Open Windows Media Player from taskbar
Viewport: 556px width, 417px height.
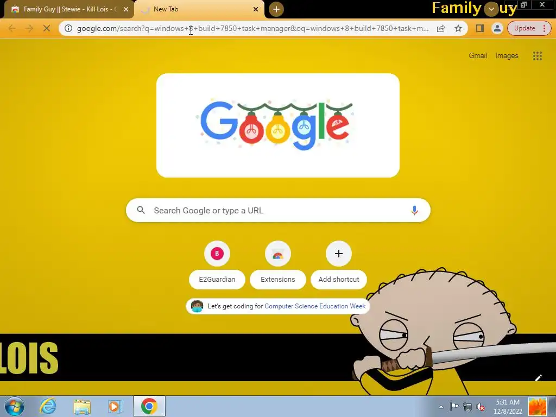coord(115,406)
